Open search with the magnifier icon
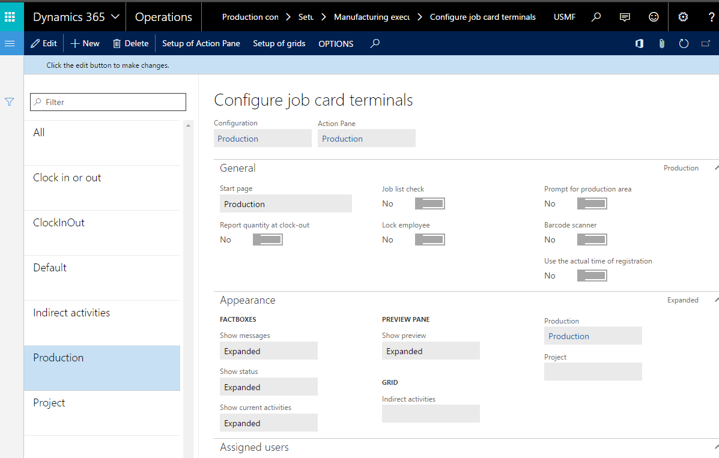The height and width of the screenshot is (458, 719). point(596,16)
